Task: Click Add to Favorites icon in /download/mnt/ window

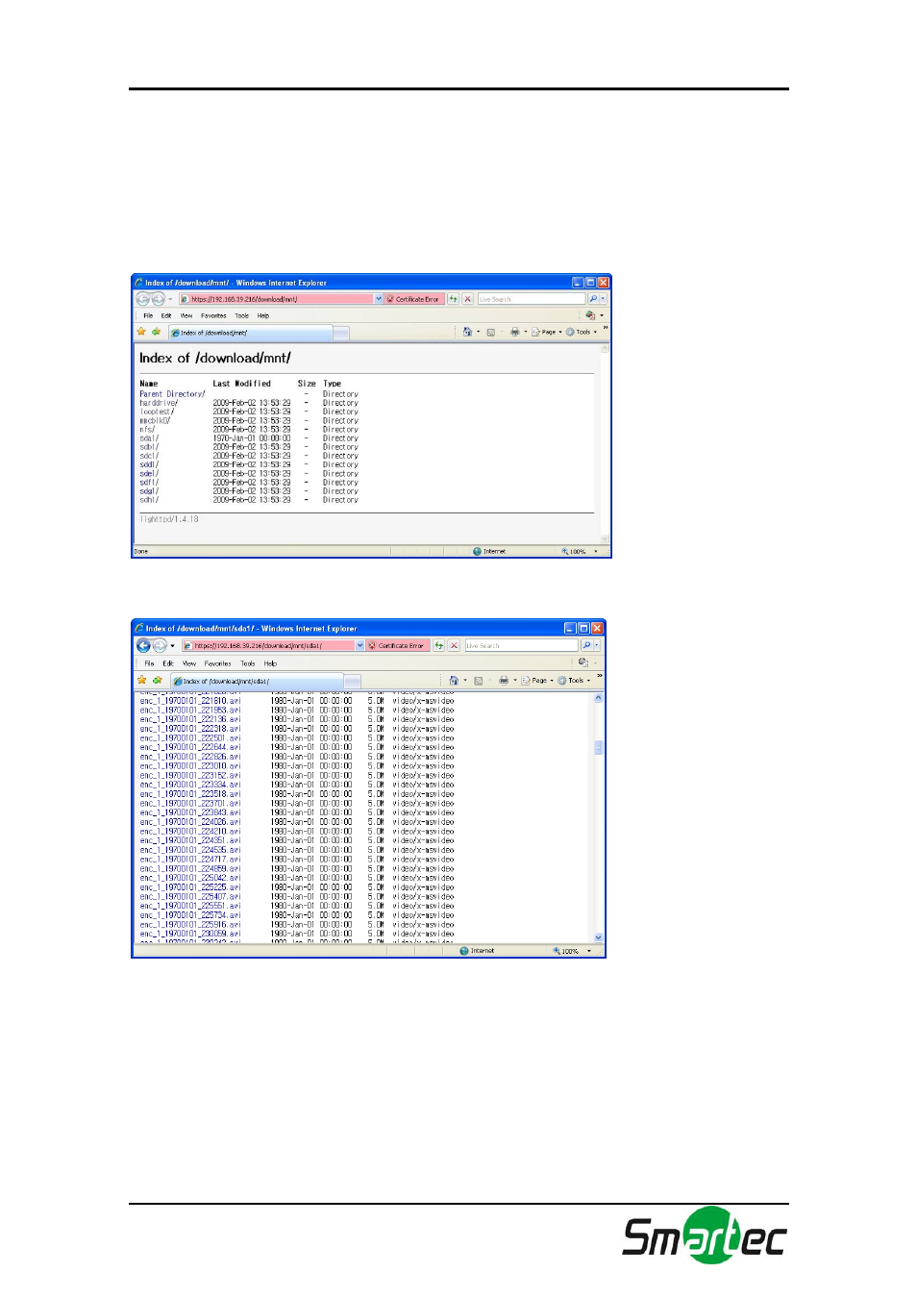Action: [156, 332]
